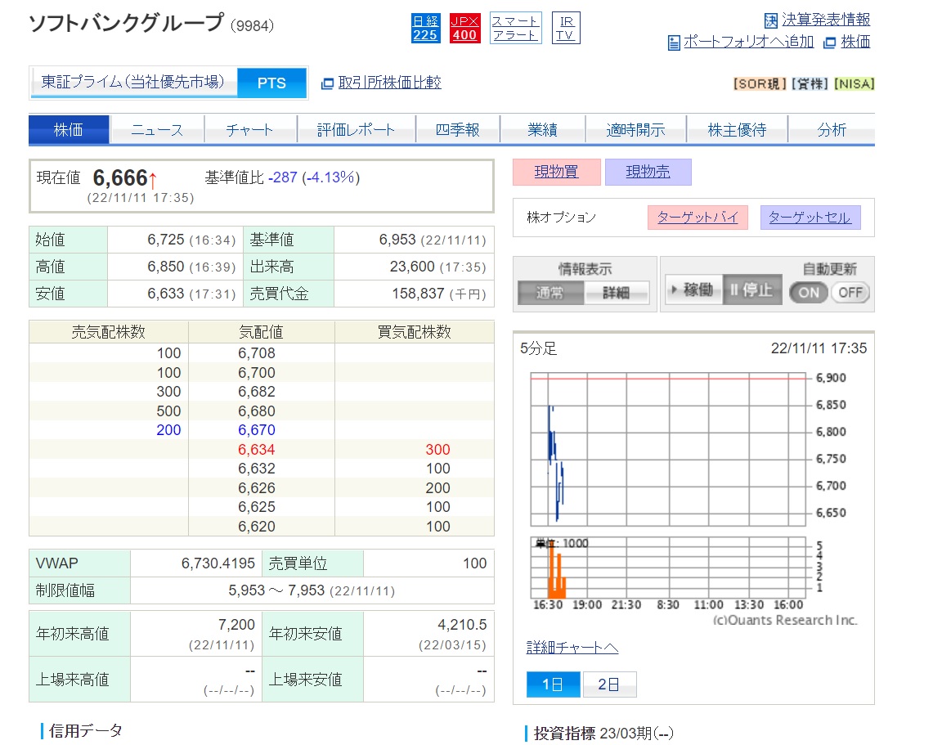The image size is (942, 745).
Task: Click current price 6,666
Action: pyautogui.click(x=120, y=178)
